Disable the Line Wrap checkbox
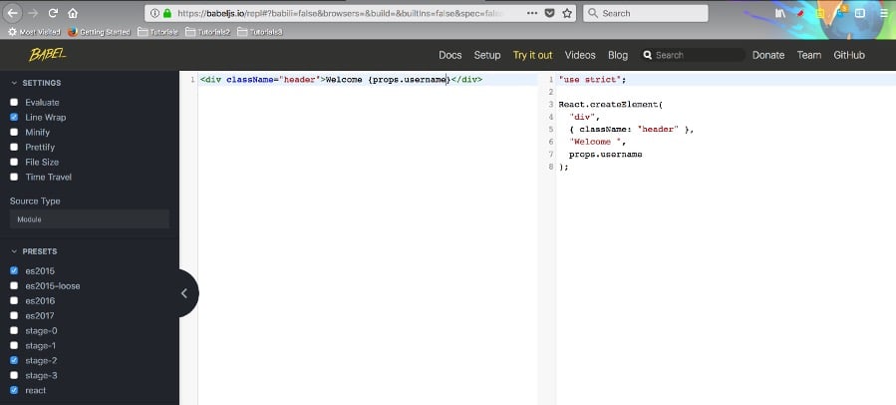 [14, 117]
